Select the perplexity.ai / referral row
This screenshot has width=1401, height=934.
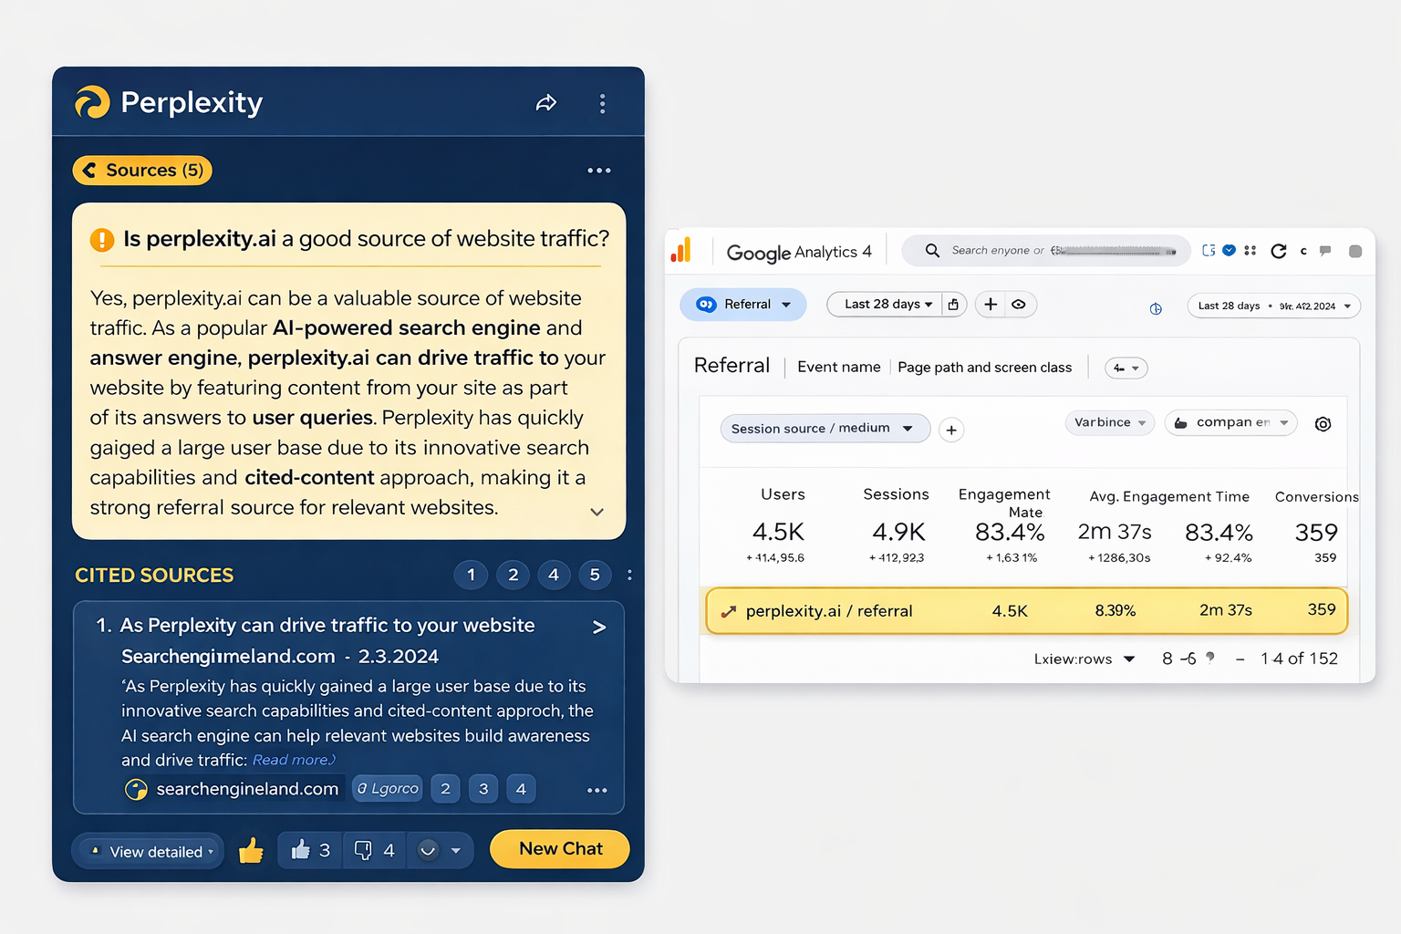[x=1026, y=611]
